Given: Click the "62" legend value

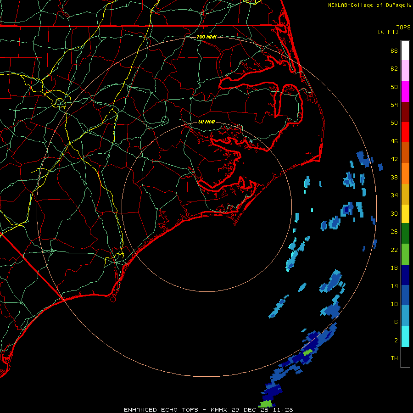Looking at the screenshot, I should (x=394, y=69).
